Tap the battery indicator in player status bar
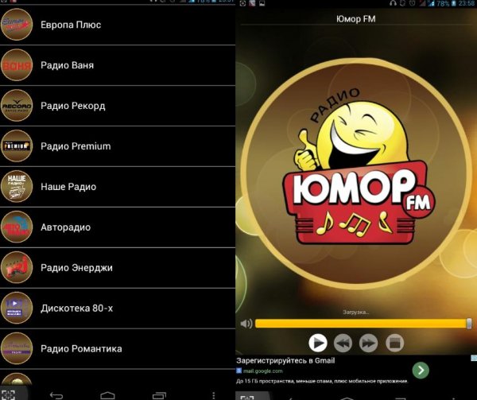This screenshot has height=400, width=477. 454,3
